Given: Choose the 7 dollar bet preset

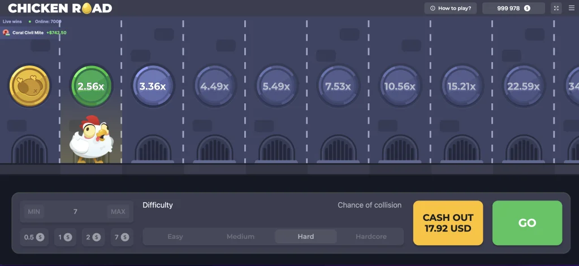Looking at the screenshot, I should (122, 237).
